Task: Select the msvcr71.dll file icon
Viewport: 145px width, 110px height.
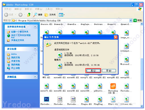Action: [47, 86]
